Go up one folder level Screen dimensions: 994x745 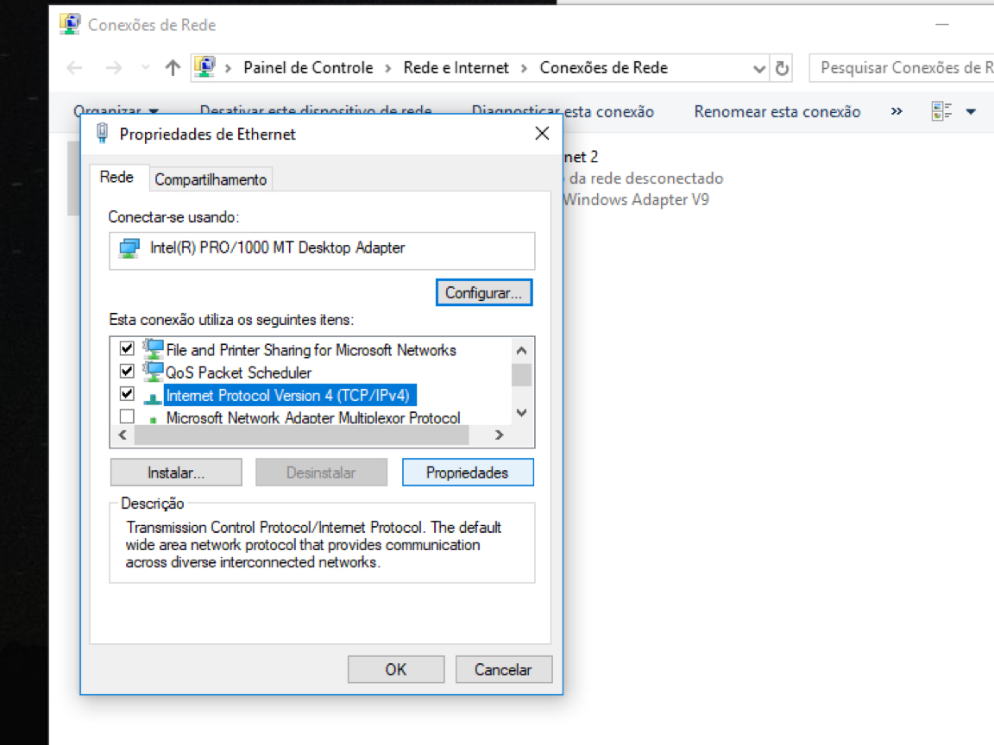click(x=173, y=68)
